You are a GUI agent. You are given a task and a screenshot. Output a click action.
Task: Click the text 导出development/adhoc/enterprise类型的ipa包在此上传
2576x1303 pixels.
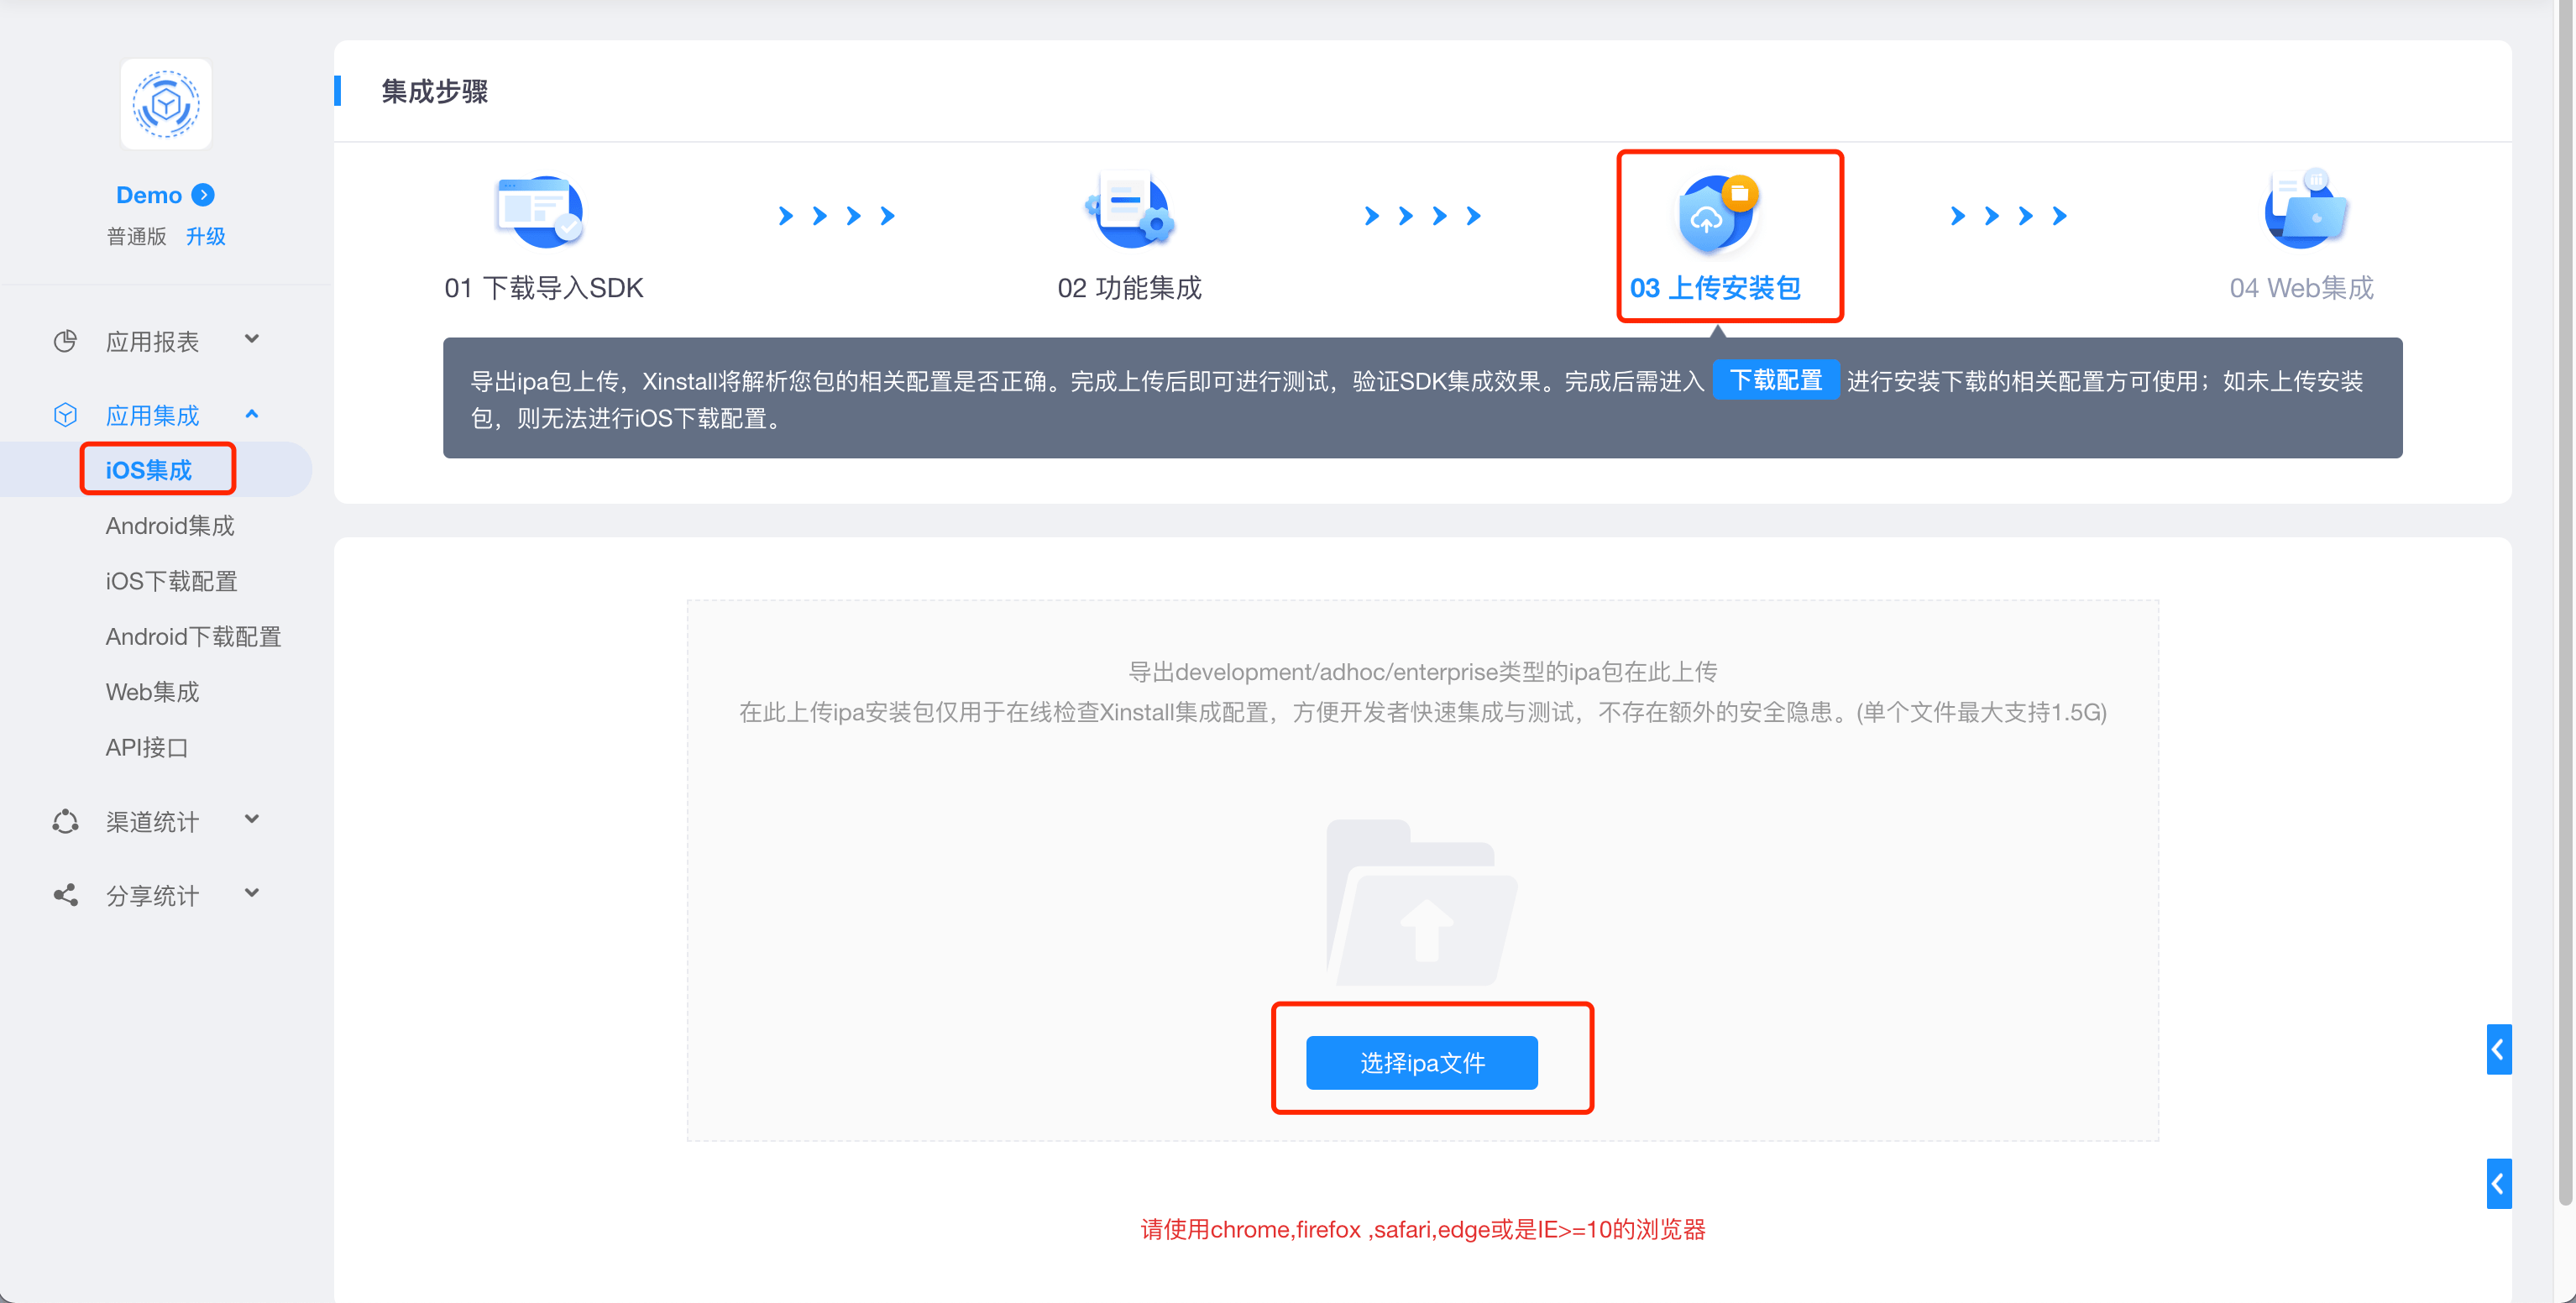tap(1422, 671)
